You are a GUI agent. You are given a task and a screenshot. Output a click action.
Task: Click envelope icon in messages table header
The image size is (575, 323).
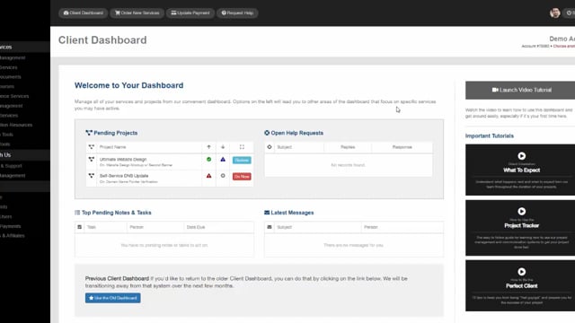tap(270, 227)
